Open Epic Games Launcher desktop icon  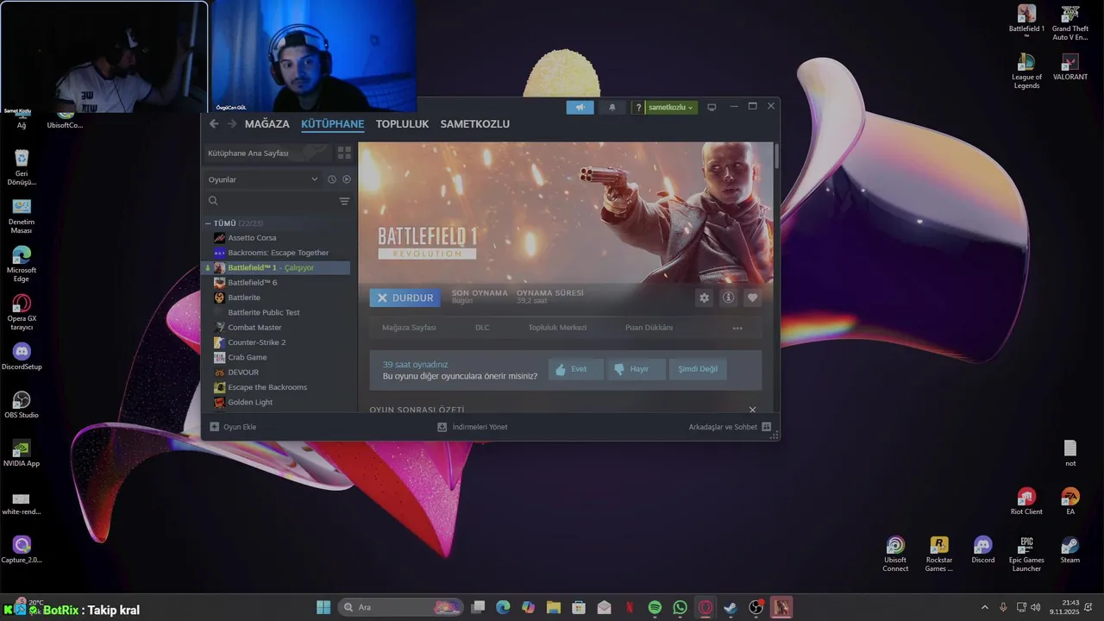pos(1026,554)
